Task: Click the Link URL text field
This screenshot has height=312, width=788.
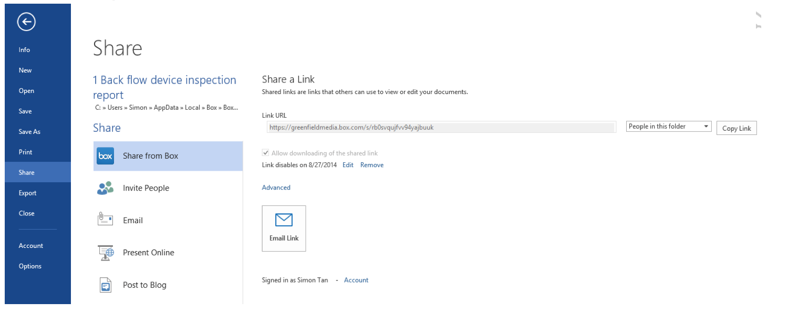Action: tap(439, 127)
